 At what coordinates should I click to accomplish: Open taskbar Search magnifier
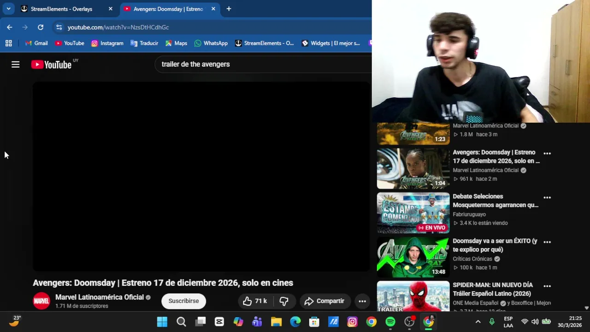pyautogui.click(x=181, y=322)
